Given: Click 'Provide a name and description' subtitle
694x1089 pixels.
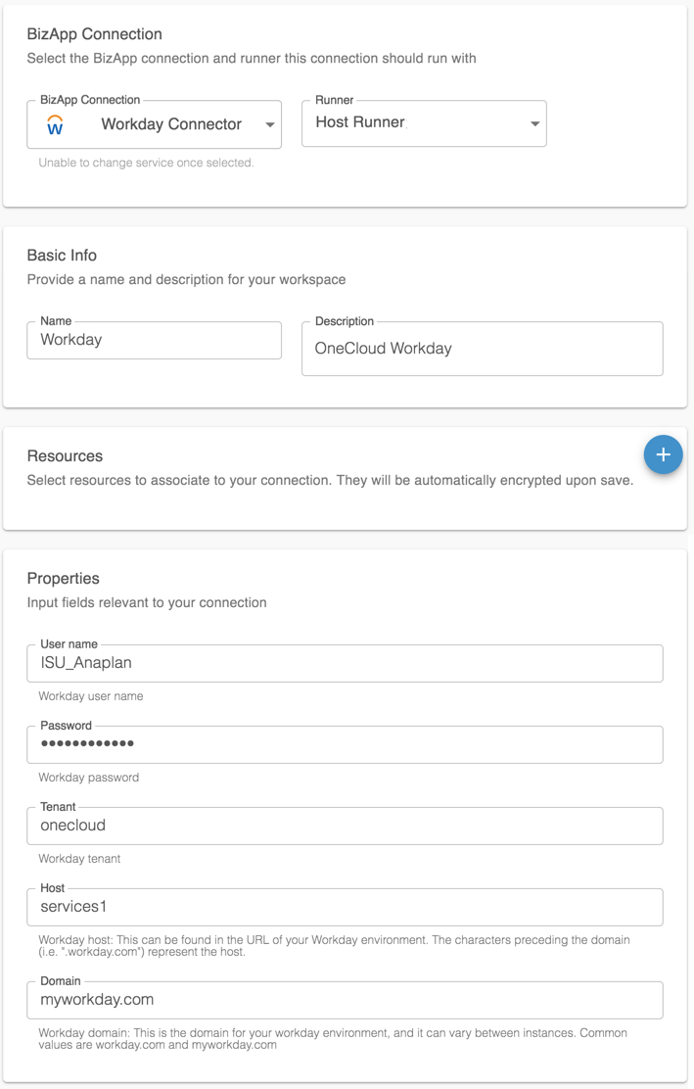Looking at the screenshot, I should (x=186, y=280).
